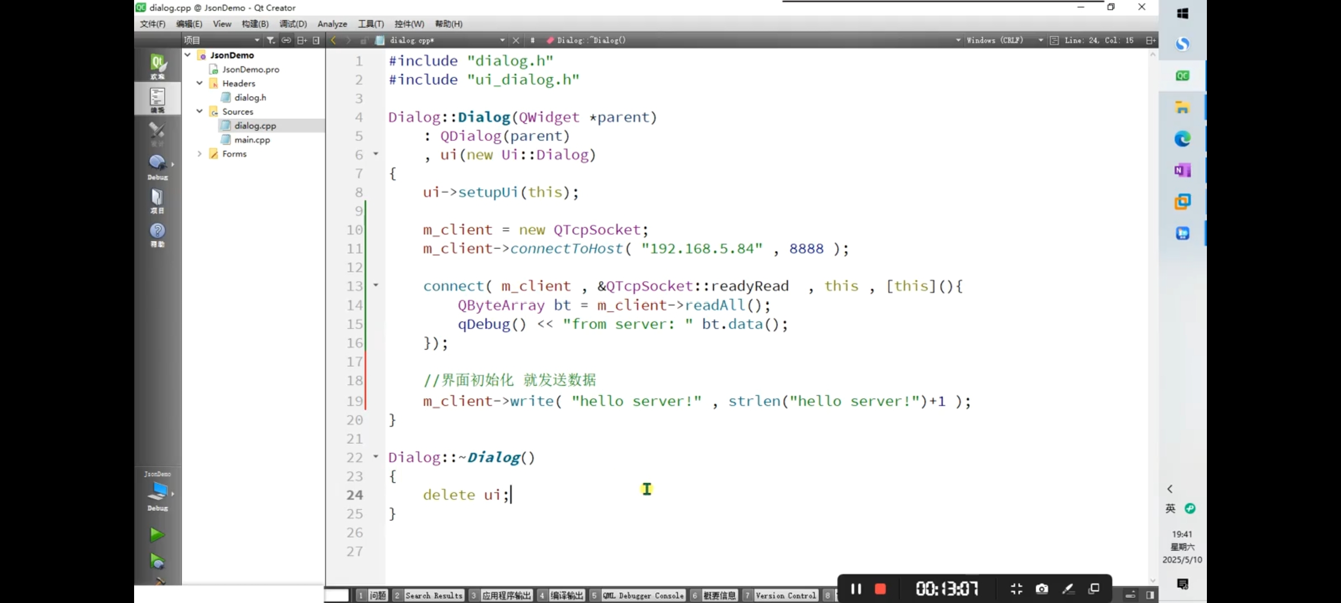
Task: Open Microsoft Edge from taskbar
Action: pos(1182,138)
